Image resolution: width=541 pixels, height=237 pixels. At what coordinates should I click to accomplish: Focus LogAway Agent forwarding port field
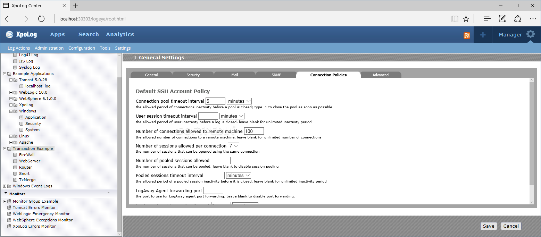(x=213, y=191)
